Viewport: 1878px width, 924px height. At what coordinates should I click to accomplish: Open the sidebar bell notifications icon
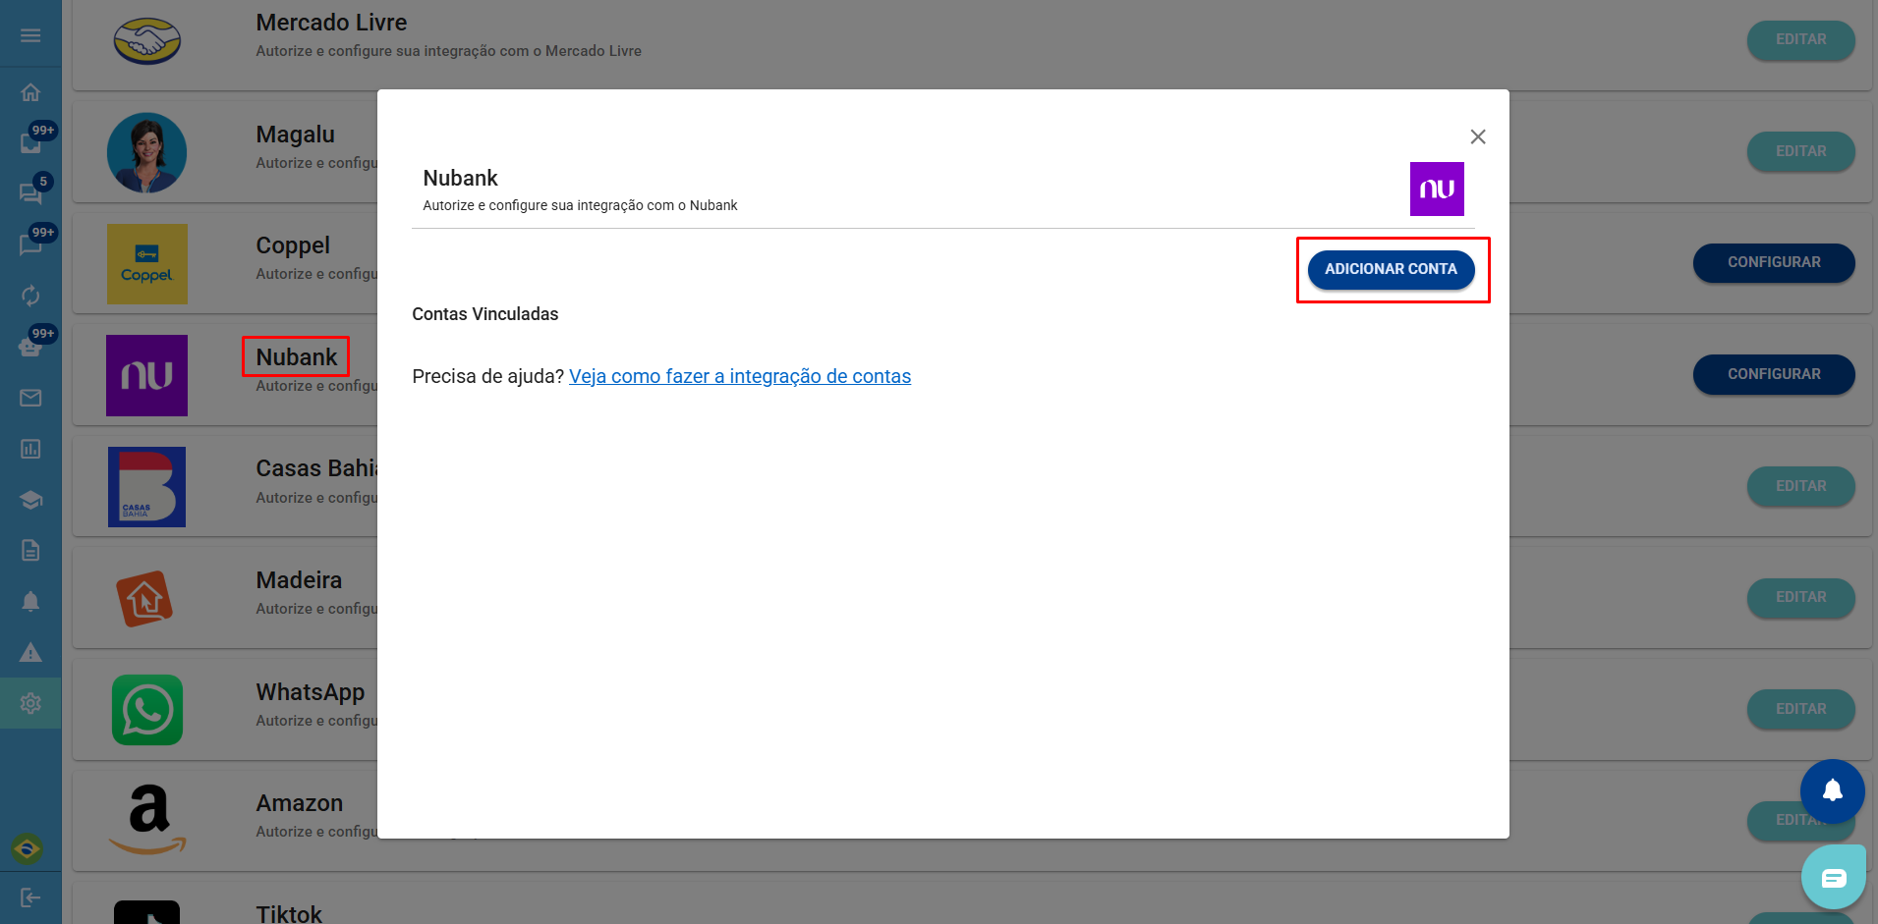(30, 601)
